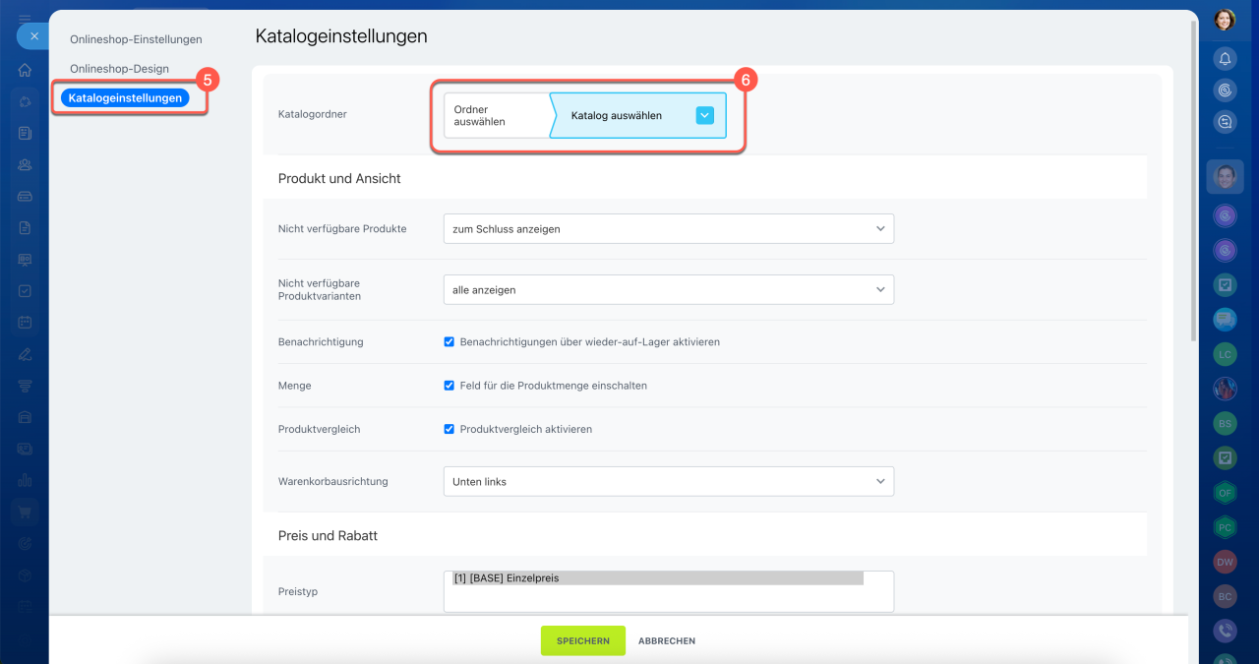Click the funnel icon in left sidebar

click(x=25, y=385)
